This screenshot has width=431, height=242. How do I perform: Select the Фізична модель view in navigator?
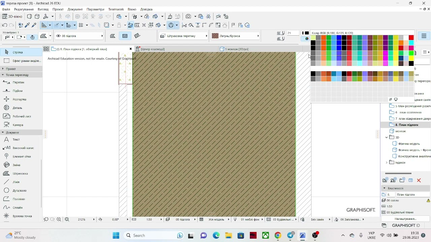point(409,144)
